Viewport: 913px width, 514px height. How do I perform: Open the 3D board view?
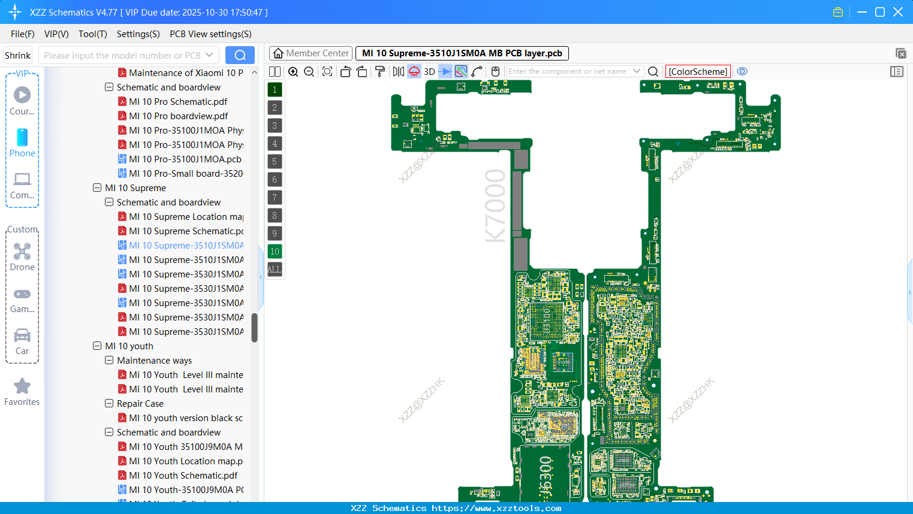(429, 71)
